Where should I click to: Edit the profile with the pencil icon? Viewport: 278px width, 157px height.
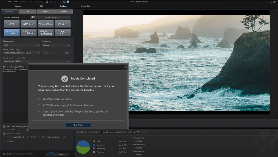[x=52, y=53]
